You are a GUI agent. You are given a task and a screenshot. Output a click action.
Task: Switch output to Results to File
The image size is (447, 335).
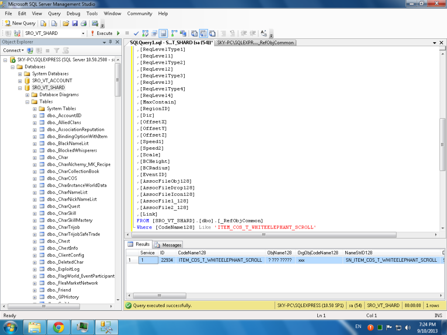click(212, 33)
